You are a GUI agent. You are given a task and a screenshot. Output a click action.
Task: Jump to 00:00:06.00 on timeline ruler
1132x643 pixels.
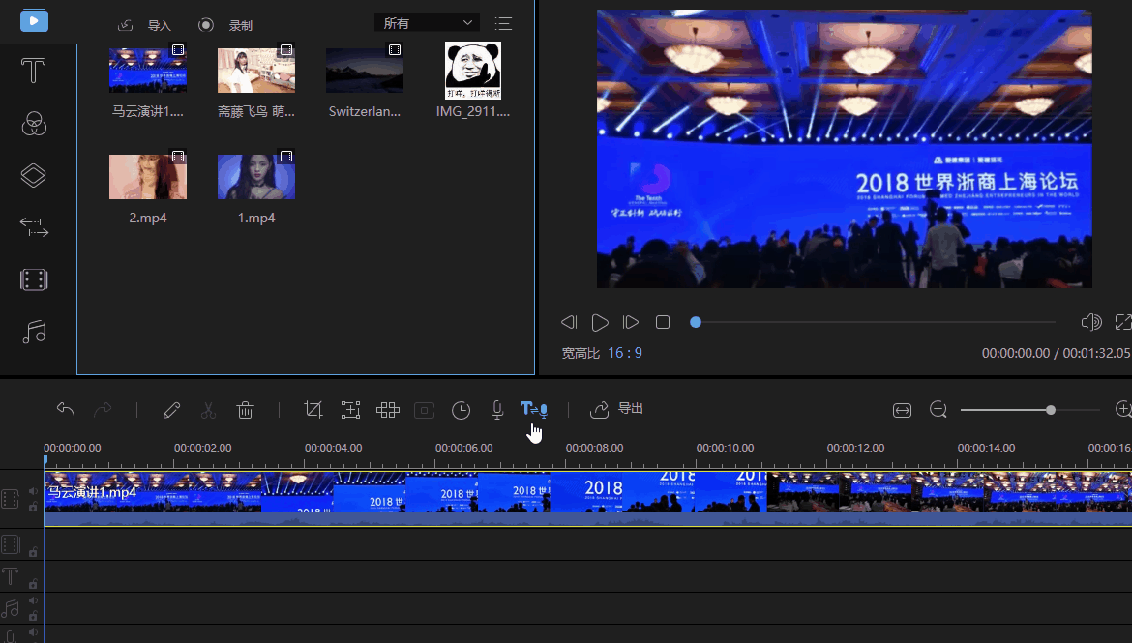[x=464, y=448]
